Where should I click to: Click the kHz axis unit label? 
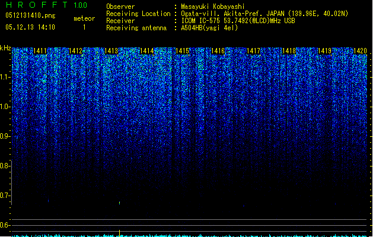tap(5, 48)
